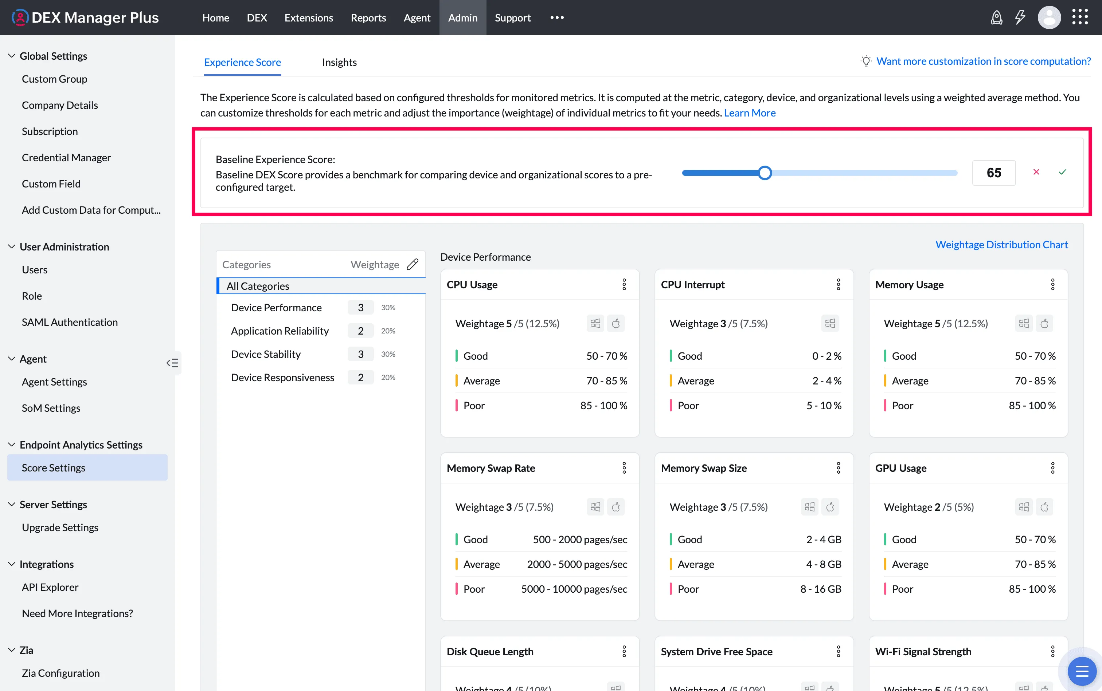
Task: Click the lightbulb customization tip icon
Action: [865, 61]
